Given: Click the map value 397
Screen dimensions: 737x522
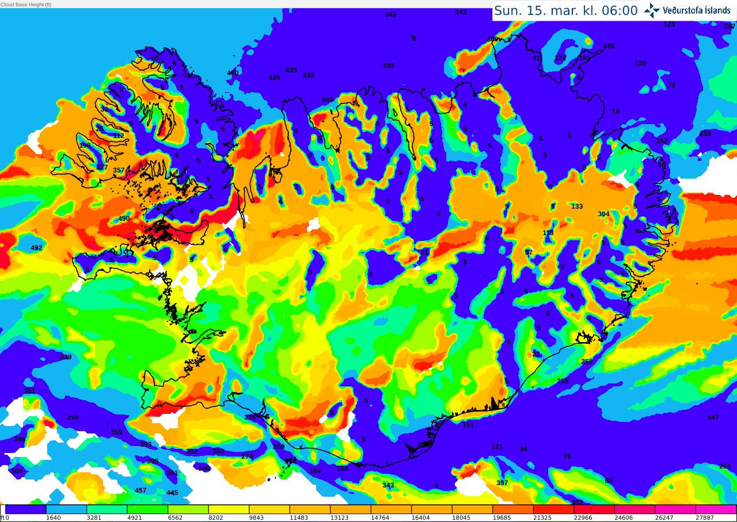Looking at the screenshot, I should [502, 483].
